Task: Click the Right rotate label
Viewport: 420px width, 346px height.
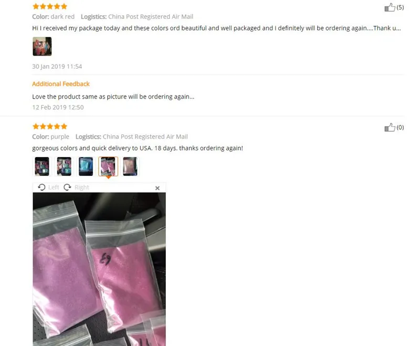Action: pos(82,187)
